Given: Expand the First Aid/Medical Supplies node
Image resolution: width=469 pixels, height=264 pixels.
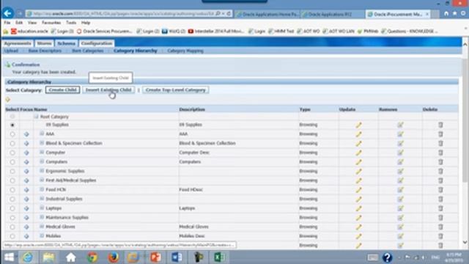Looking at the screenshot, I should (x=42, y=180).
